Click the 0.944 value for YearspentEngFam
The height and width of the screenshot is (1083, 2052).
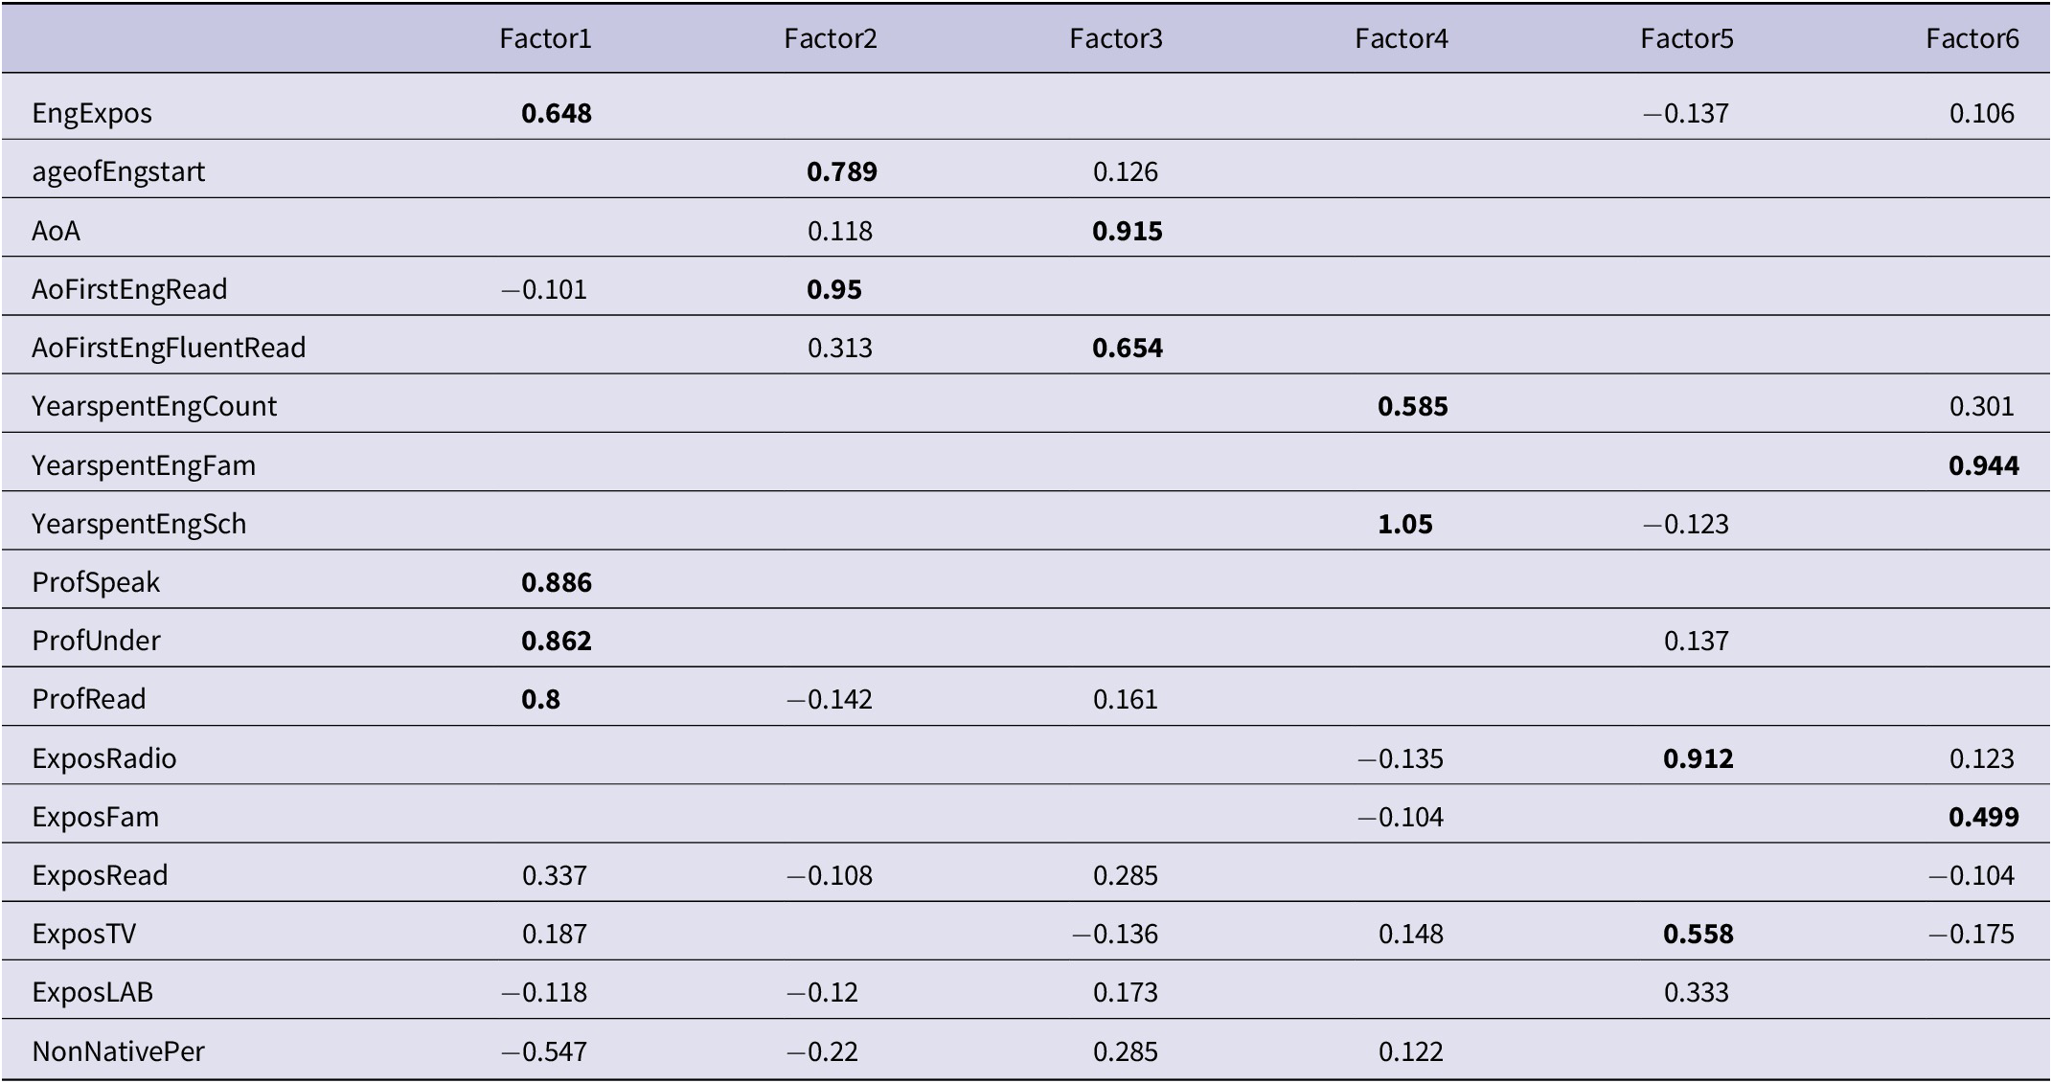tap(1984, 465)
